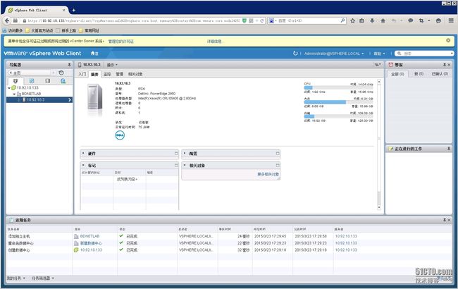This screenshot has width=458, height=289.
Task: Click more related objects link
Action: point(268,174)
